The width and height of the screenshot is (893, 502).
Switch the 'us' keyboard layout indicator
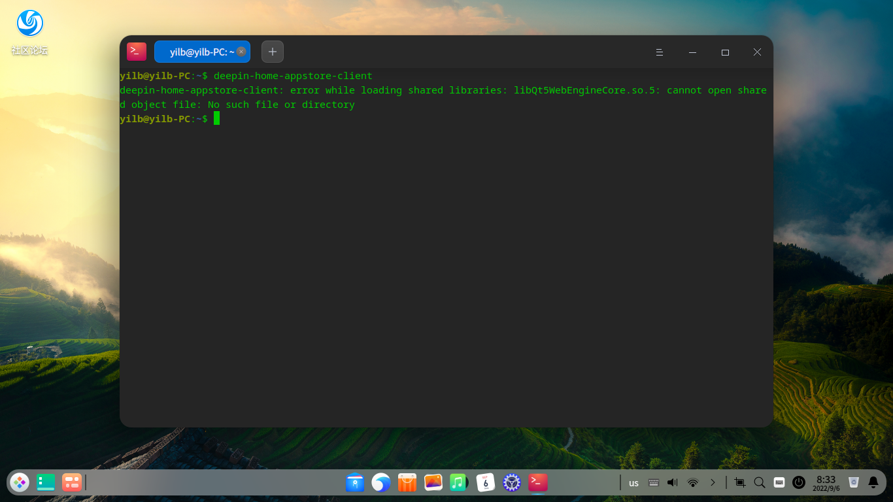coord(633,483)
